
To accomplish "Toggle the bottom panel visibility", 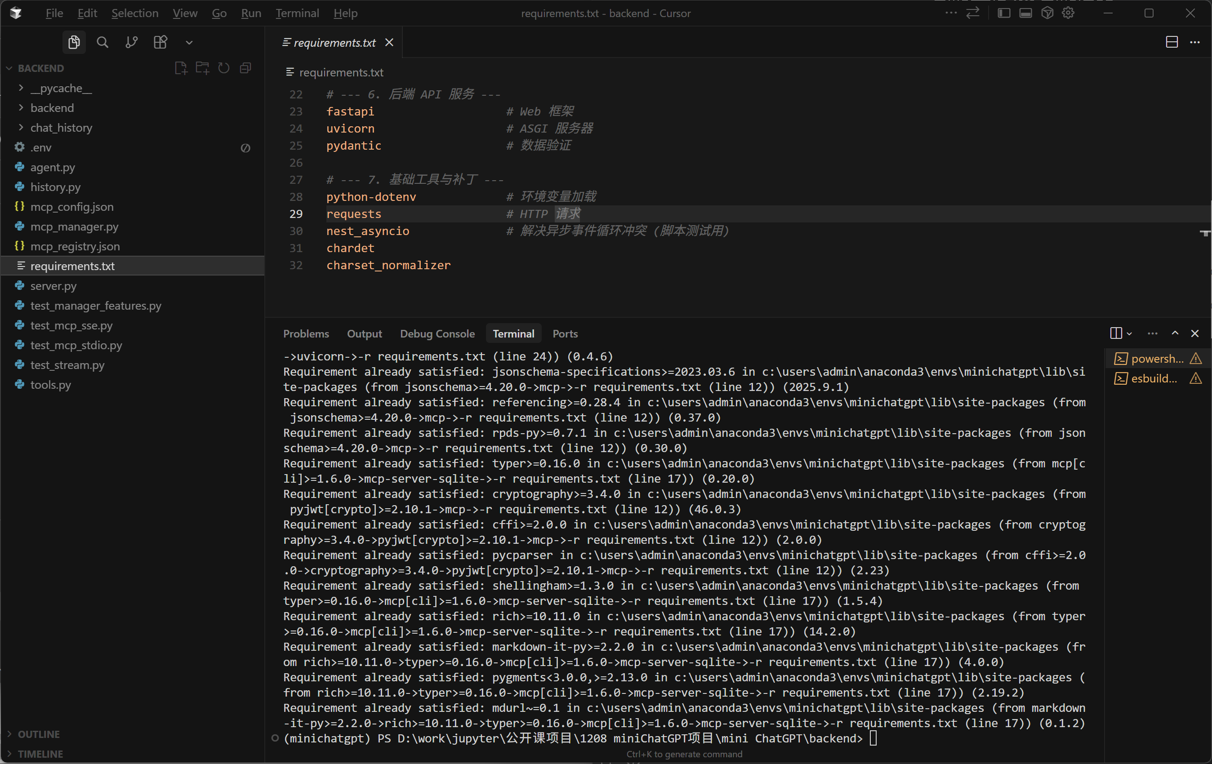I will (x=1026, y=13).
